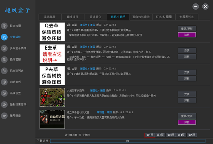The width and height of the screenshot is (213, 144).
Task: Open the 插件管理 sidebar icon
Action: coord(4,59)
